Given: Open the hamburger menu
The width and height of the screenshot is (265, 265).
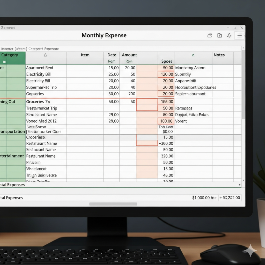Looking at the screenshot, I should pos(239,36).
